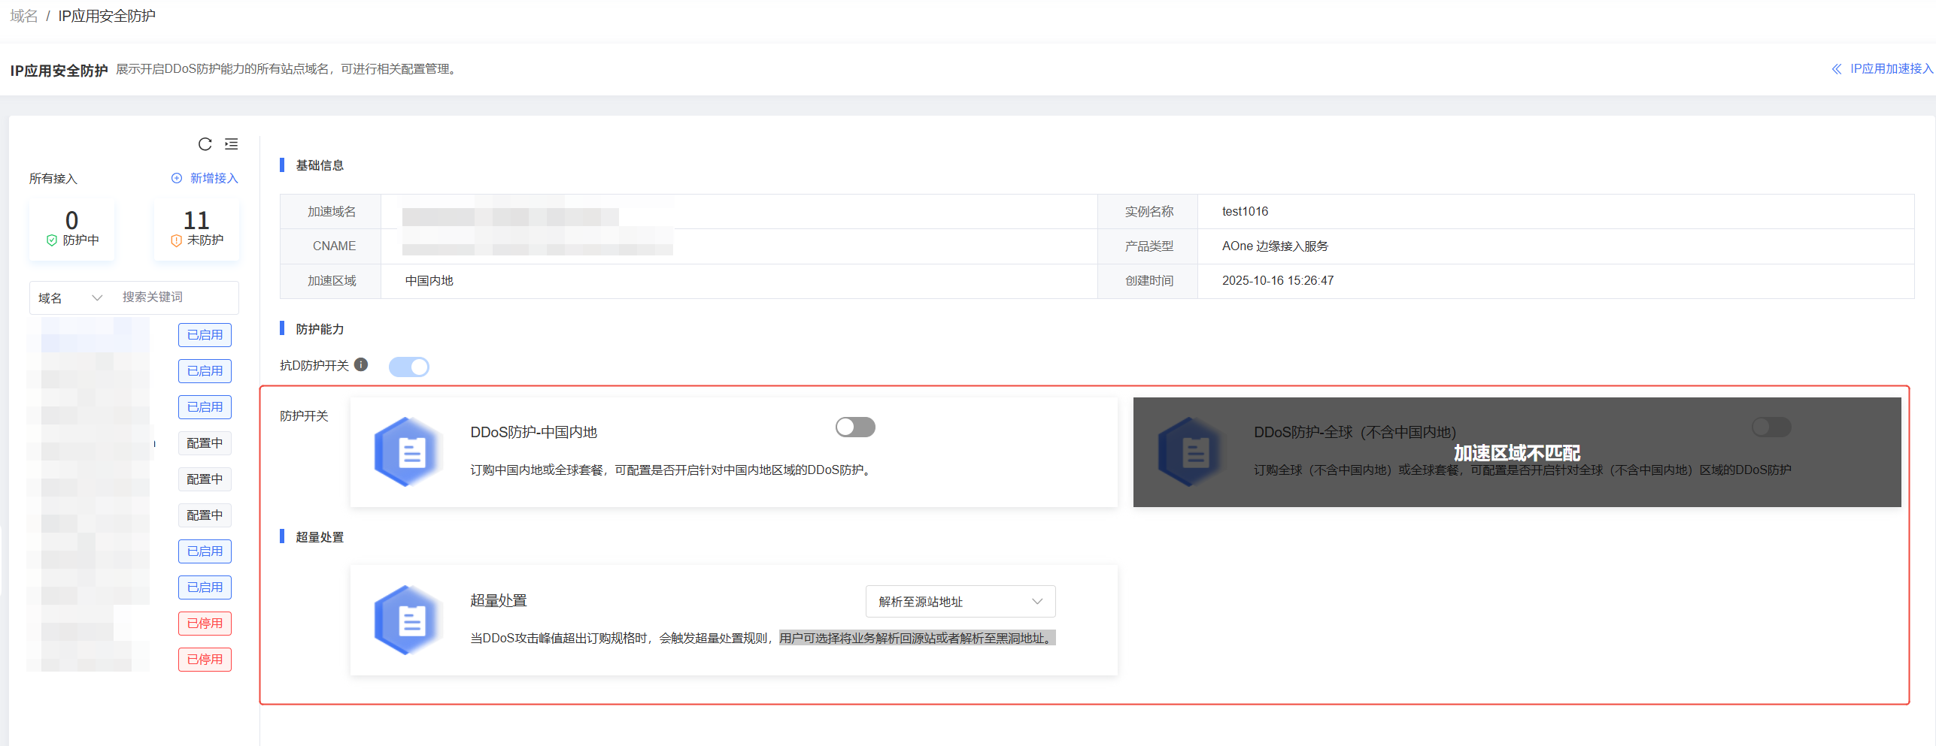
Task: Open the 解析至源站地址 dropdown
Action: click(x=960, y=601)
